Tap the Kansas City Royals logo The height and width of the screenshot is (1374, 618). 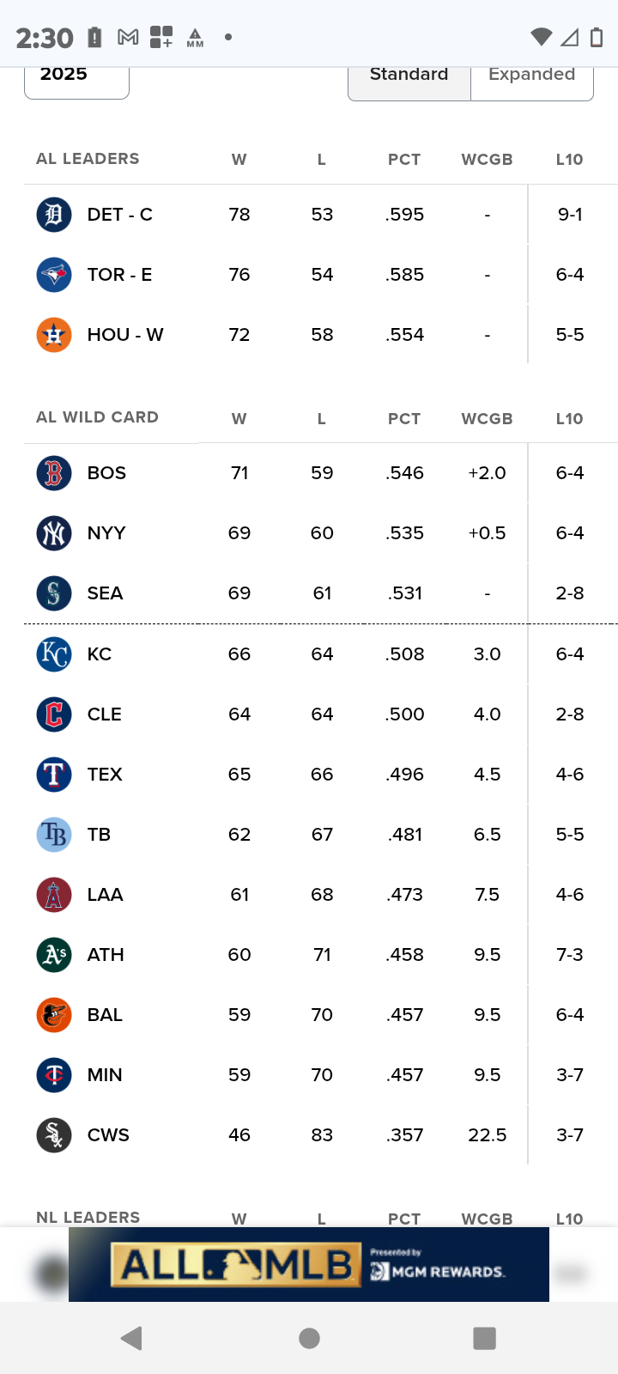[x=53, y=654]
